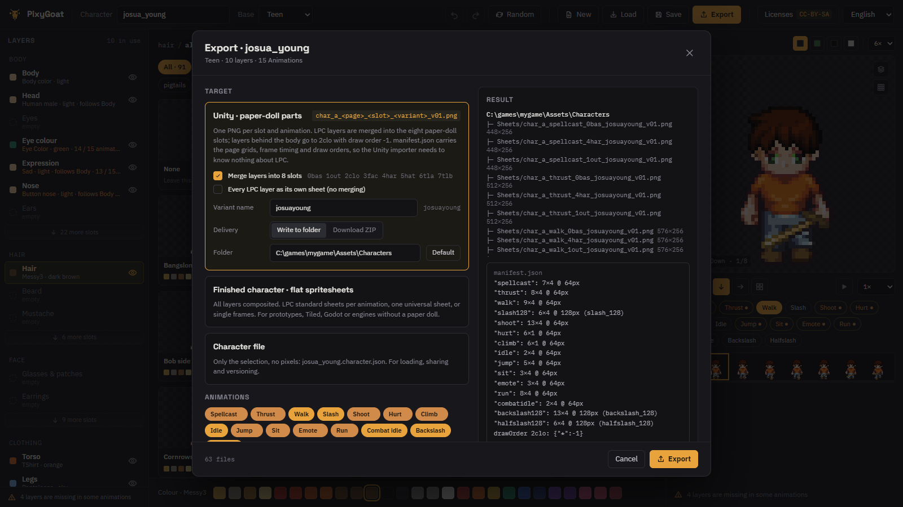Play the animation preview
This screenshot has height=507, width=903.
[x=844, y=287]
